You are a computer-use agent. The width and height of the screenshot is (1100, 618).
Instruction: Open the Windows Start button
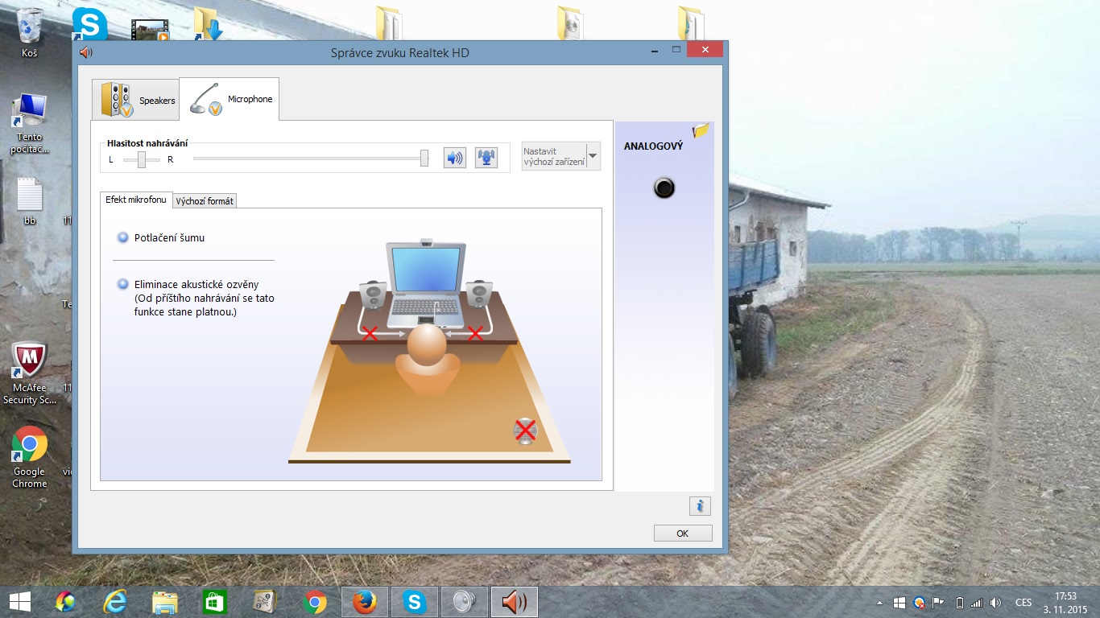(x=20, y=602)
